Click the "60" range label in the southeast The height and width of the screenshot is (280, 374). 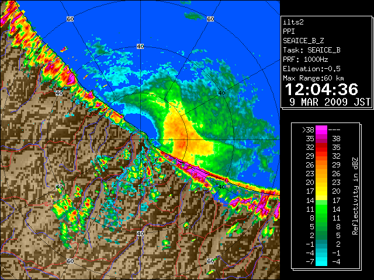(210, 261)
